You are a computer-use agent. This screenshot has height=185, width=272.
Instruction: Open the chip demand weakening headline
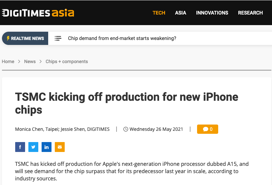[122, 38]
